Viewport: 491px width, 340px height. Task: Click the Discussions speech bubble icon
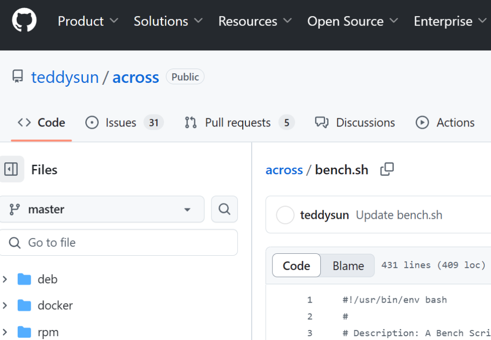click(322, 123)
